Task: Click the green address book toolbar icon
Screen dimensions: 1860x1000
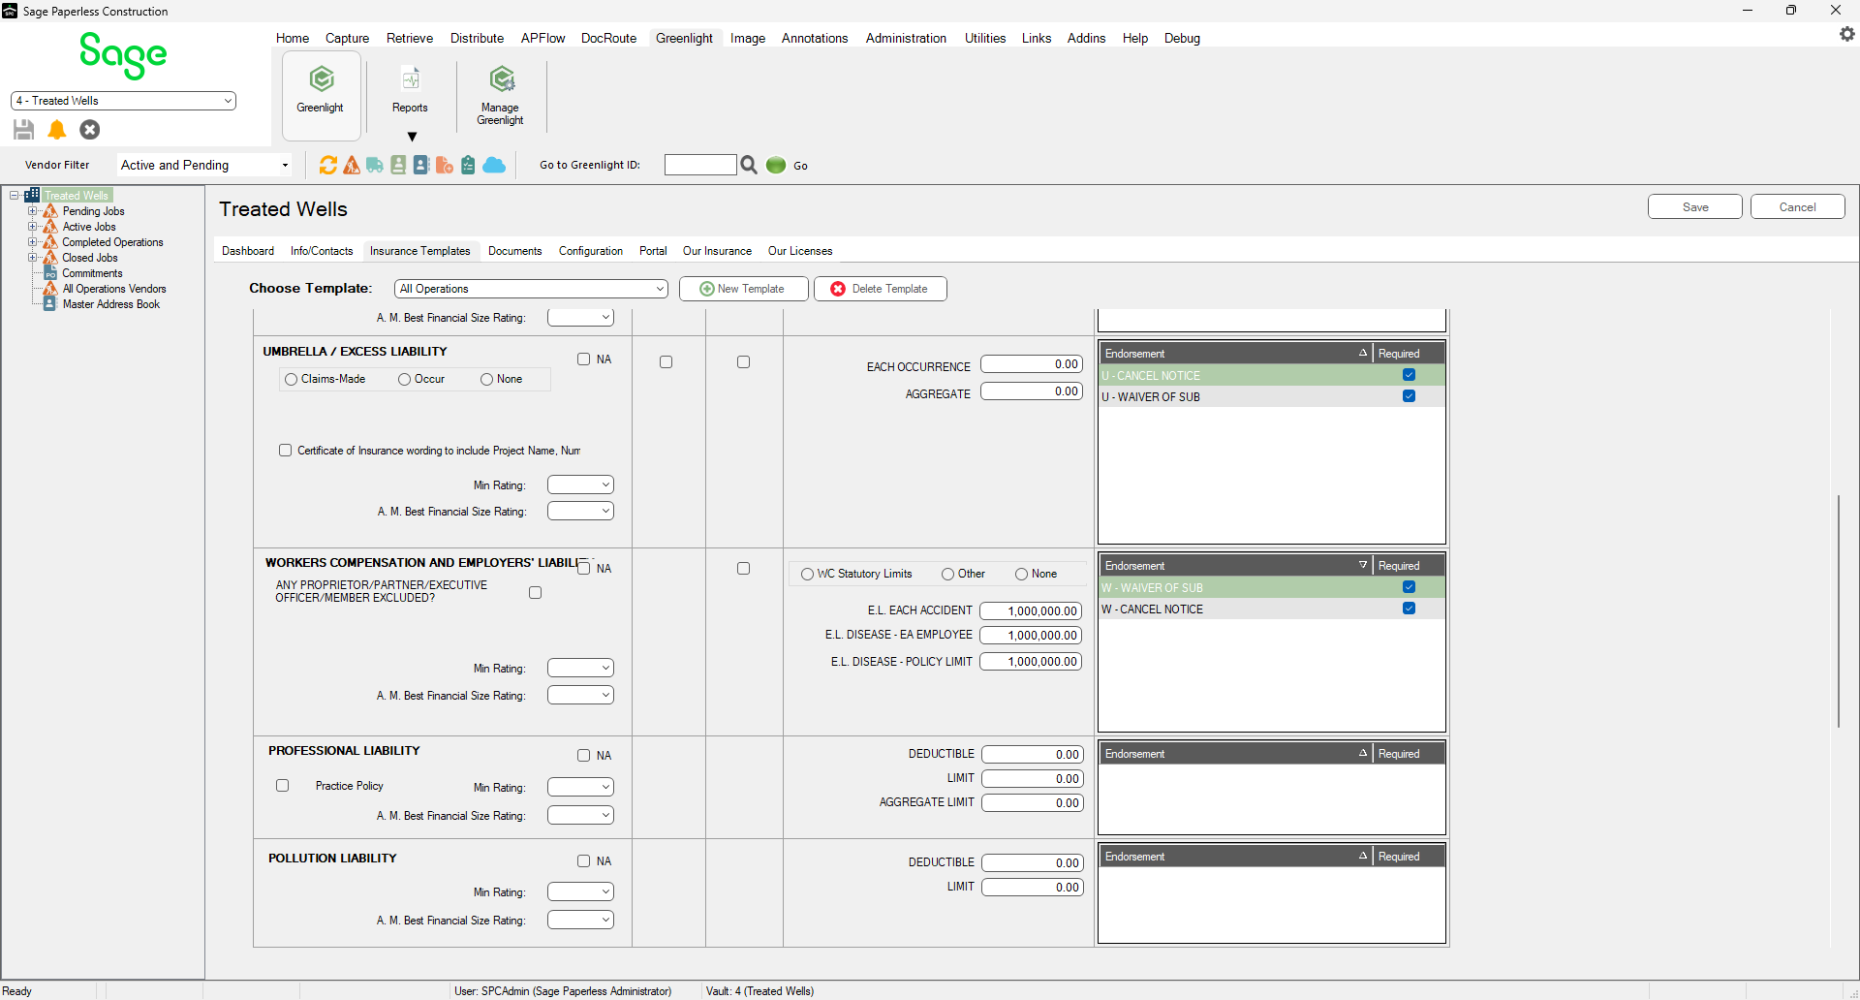Action: coord(398,166)
